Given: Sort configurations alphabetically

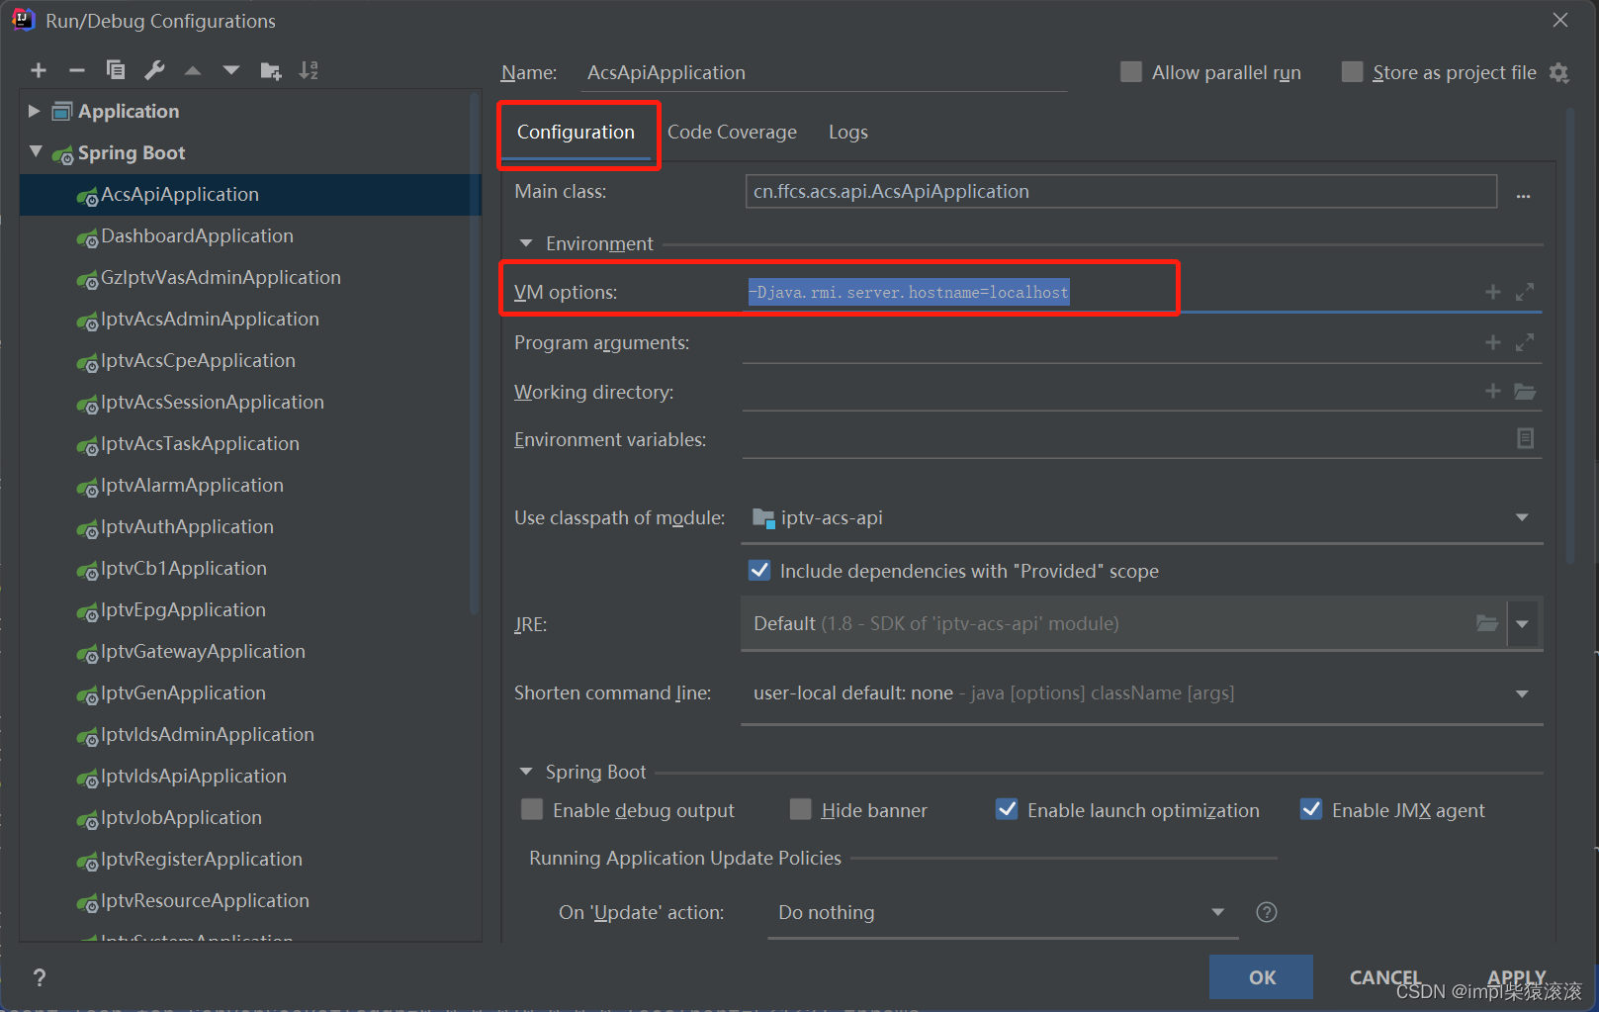Looking at the screenshot, I should click(309, 70).
